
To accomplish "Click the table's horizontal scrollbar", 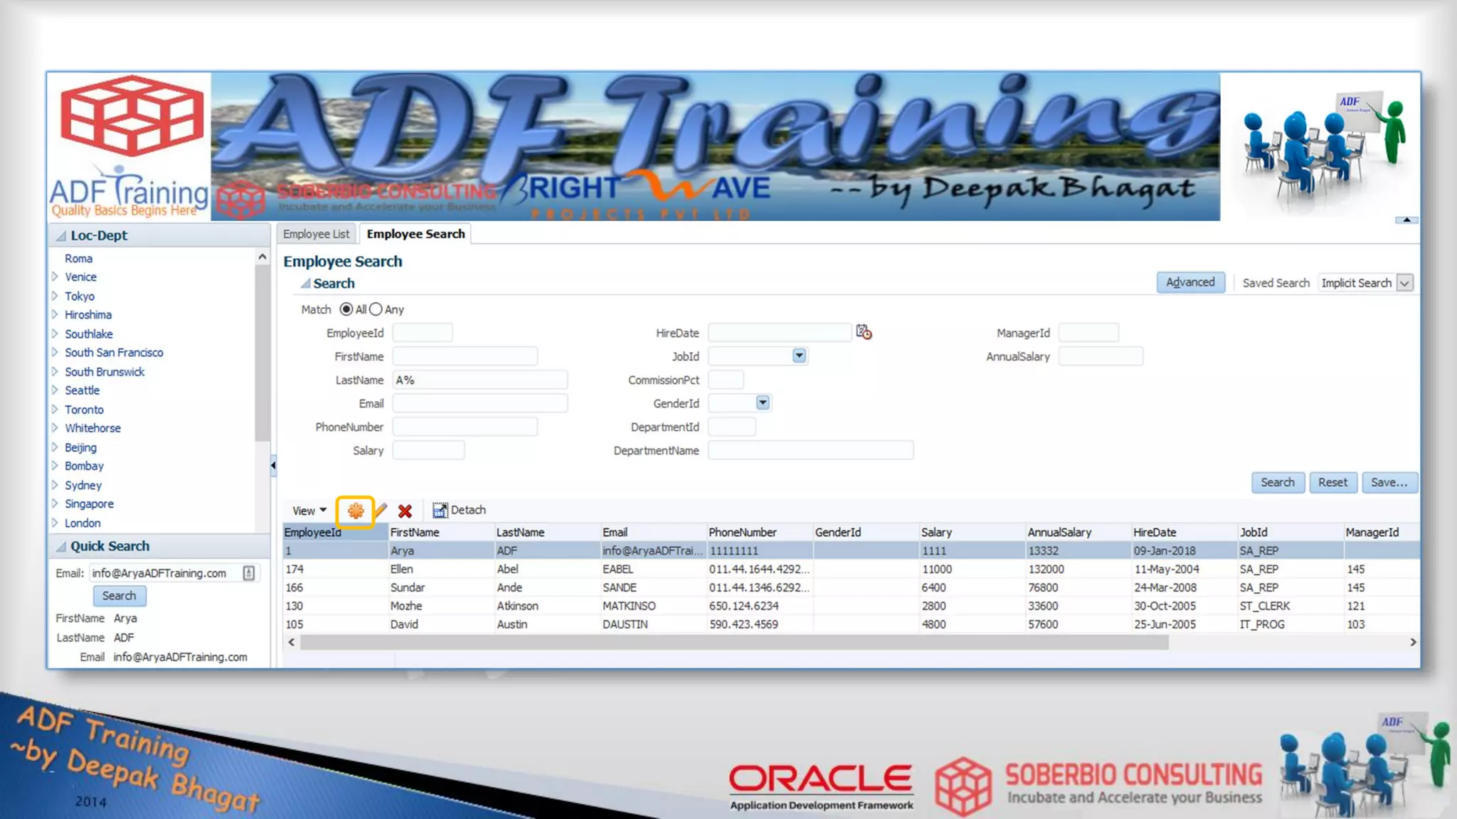I will coord(733,642).
